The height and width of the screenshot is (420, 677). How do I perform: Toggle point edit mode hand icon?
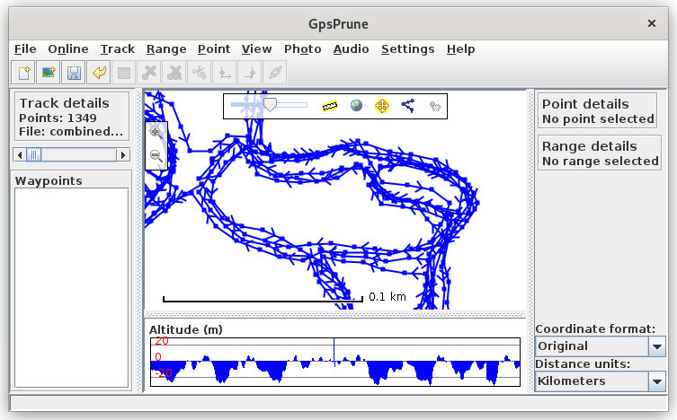point(435,106)
